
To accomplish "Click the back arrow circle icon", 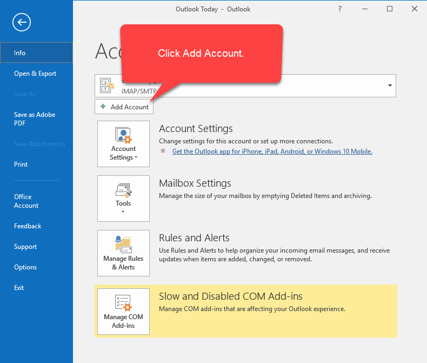I will 22,22.
